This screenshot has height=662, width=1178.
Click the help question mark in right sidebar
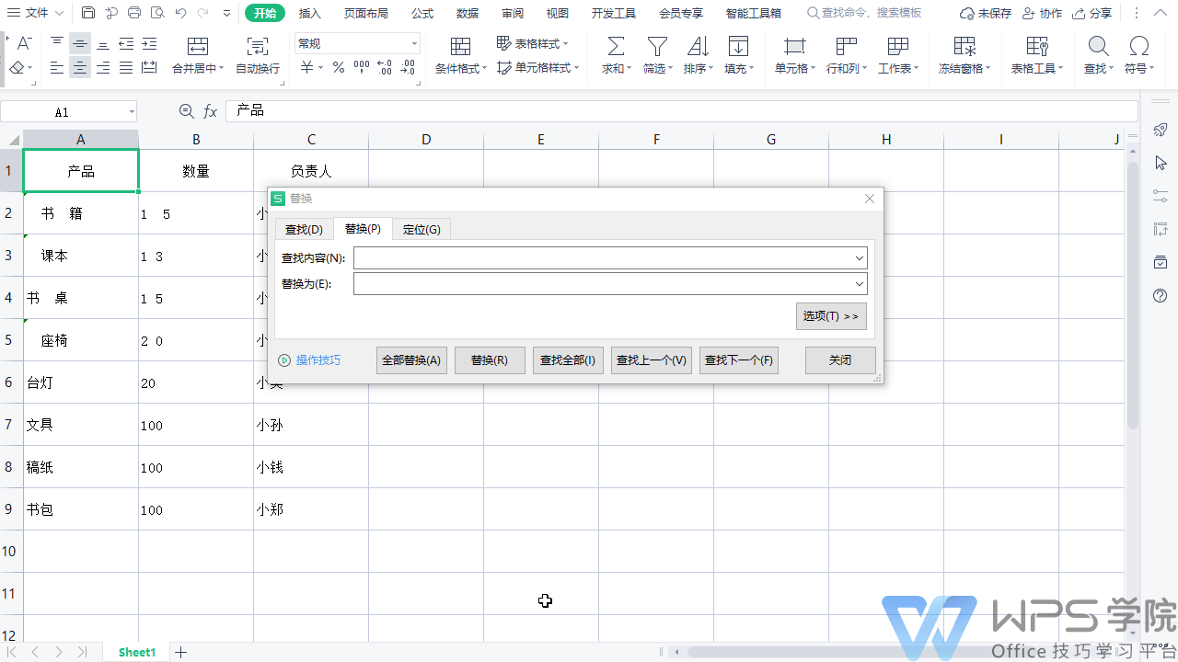(1161, 295)
